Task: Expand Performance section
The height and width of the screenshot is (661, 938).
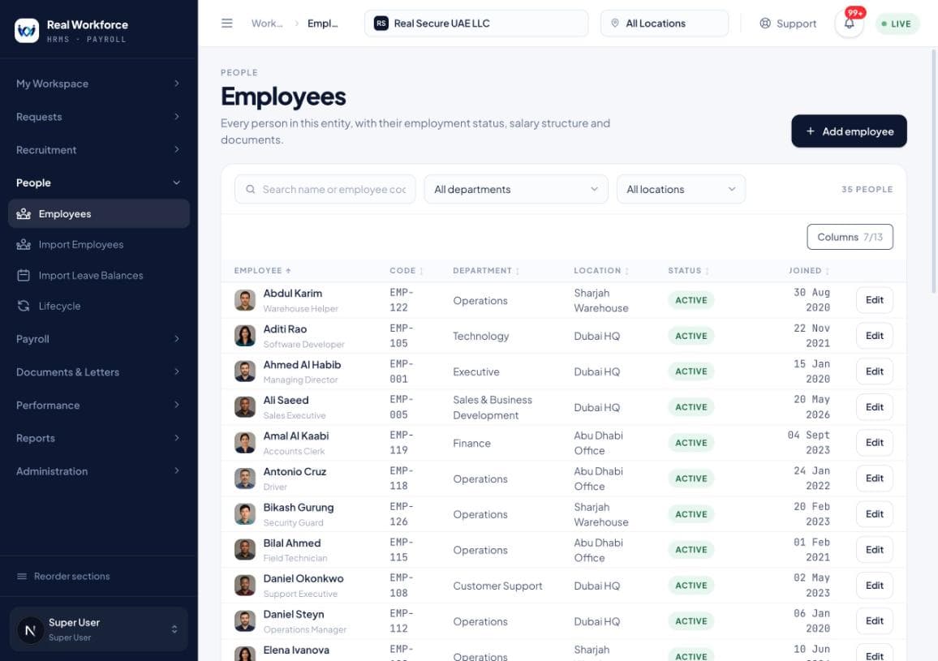Action: tap(99, 405)
